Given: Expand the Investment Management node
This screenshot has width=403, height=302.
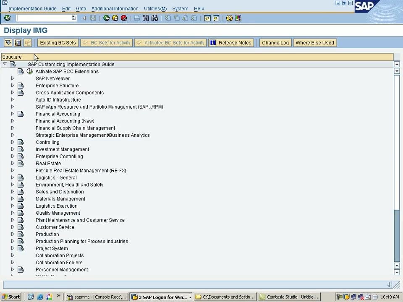Looking at the screenshot, I should pyautogui.click(x=12, y=149).
